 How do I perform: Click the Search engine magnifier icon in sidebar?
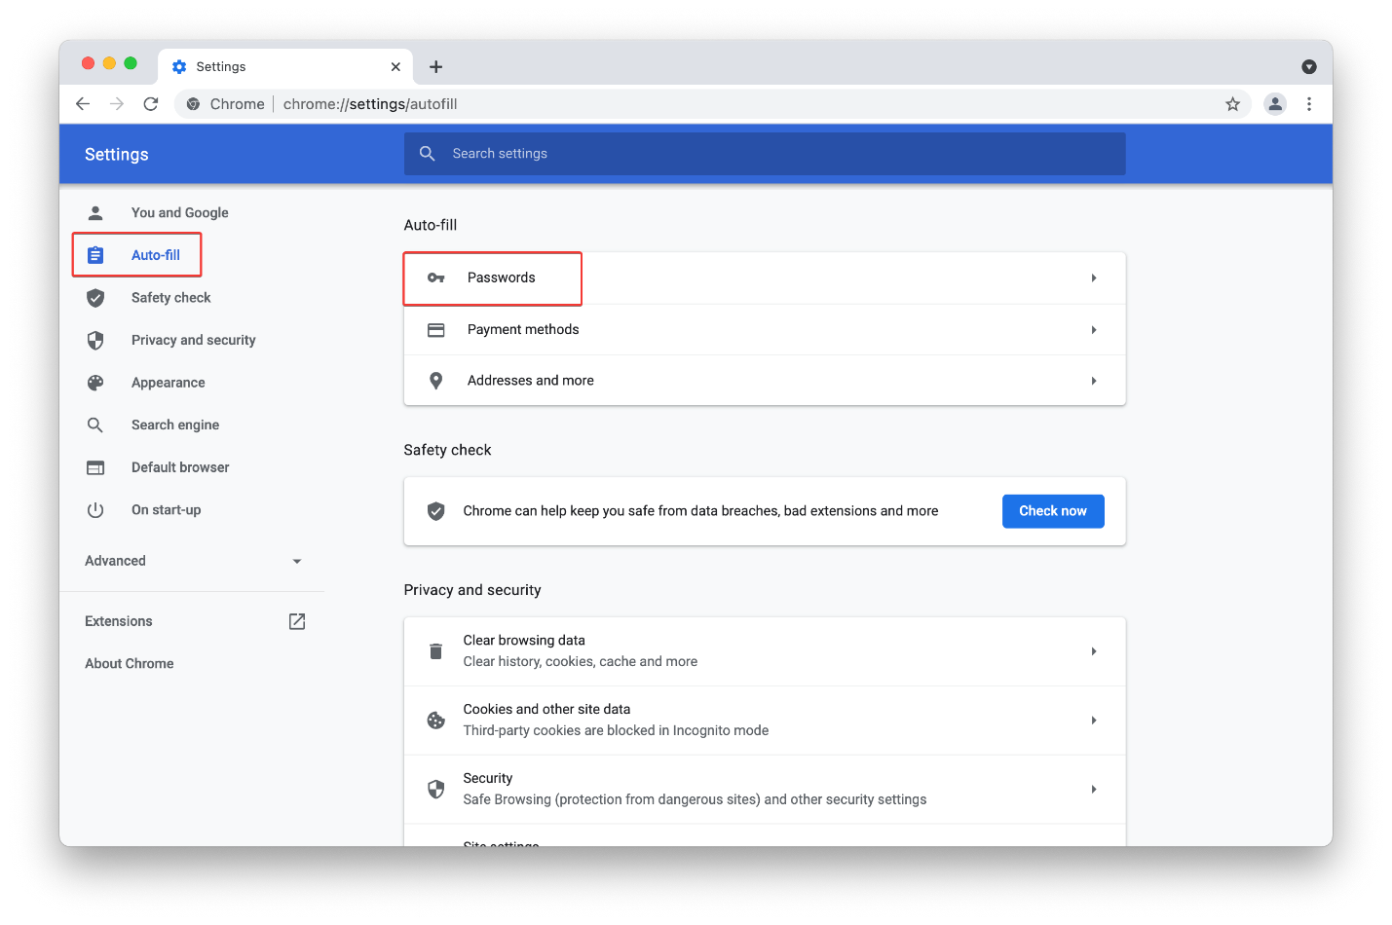[x=94, y=425]
